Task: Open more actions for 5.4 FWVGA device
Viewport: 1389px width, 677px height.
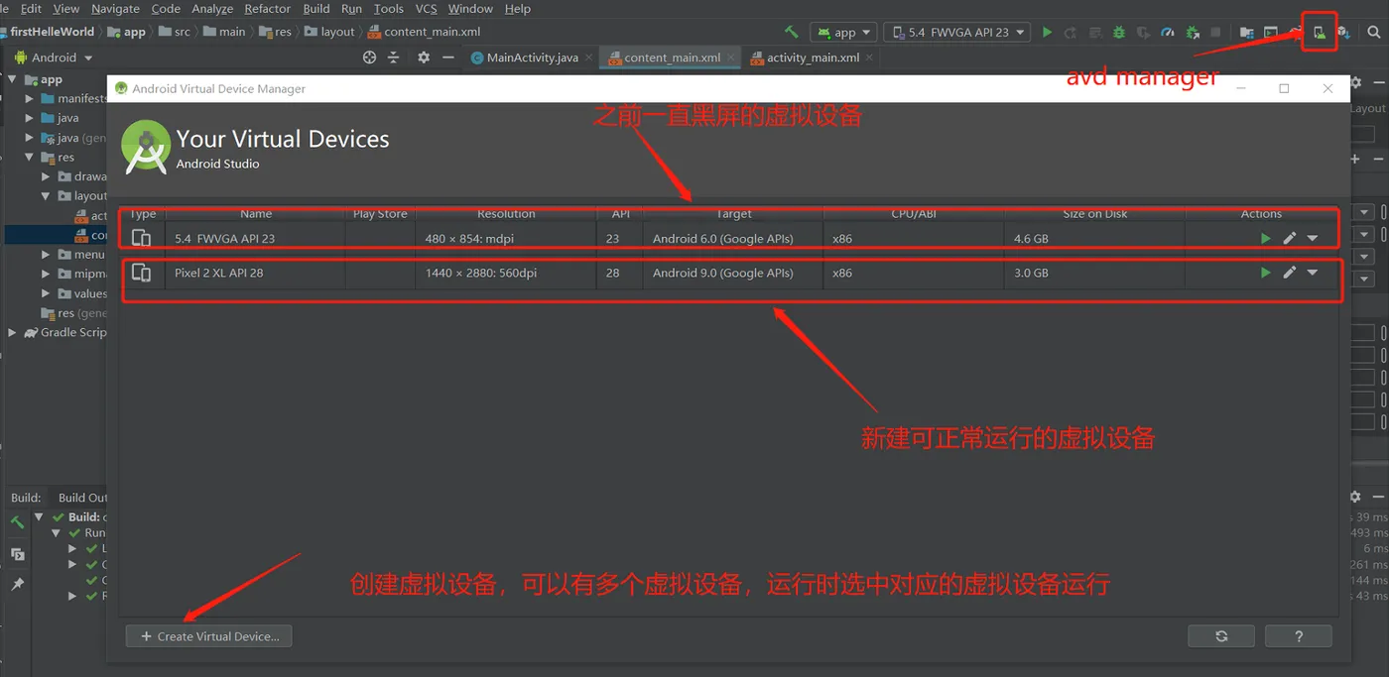Action: (x=1313, y=238)
